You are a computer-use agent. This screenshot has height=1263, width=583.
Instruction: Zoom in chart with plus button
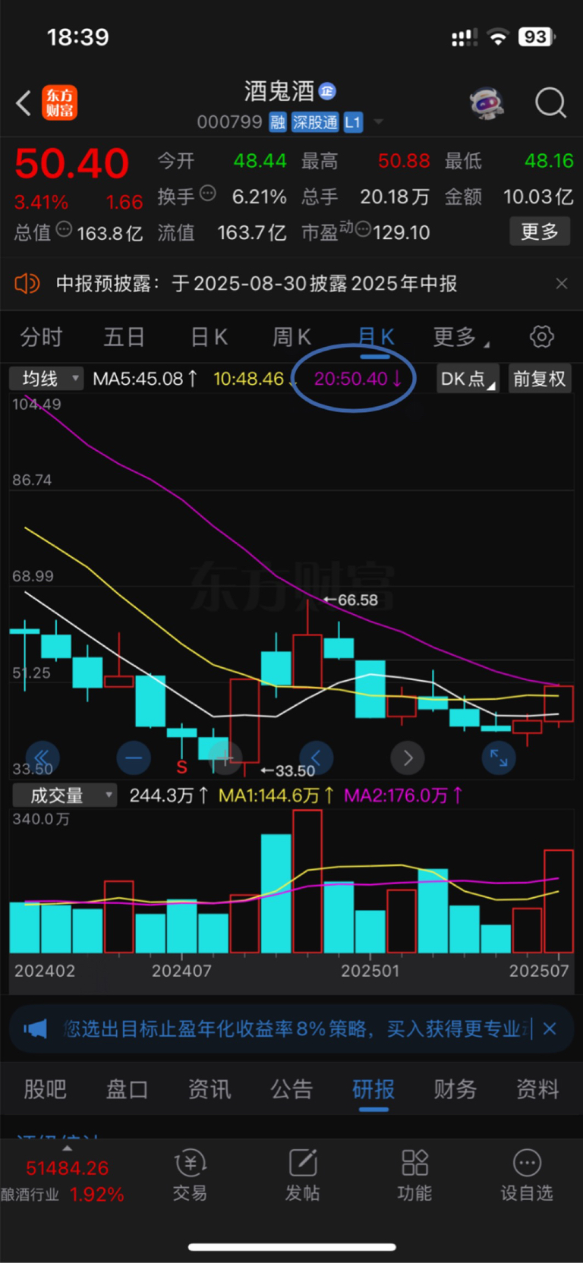pyautogui.click(x=225, y=757)
